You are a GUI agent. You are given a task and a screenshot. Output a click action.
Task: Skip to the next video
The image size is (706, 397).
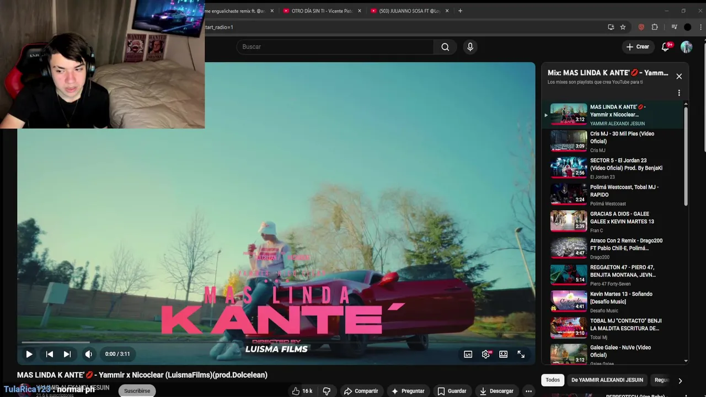67,354
